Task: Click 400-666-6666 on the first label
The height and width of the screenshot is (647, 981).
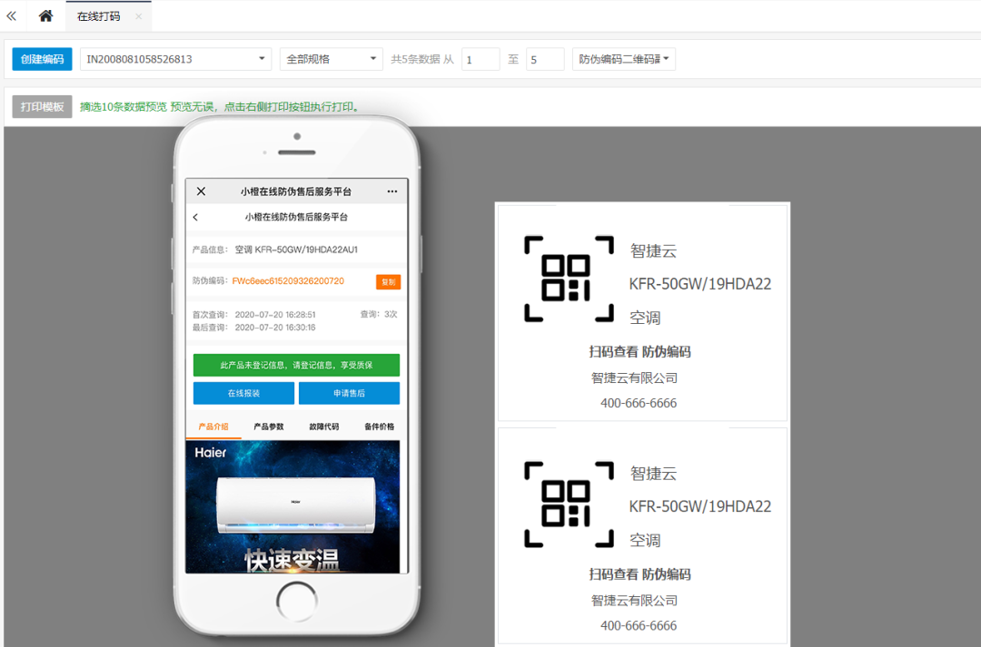Action: tap(639, 403)
